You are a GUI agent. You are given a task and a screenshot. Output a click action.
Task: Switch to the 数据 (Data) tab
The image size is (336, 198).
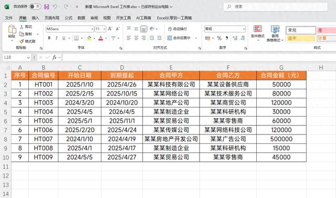(x=81, y=18)
